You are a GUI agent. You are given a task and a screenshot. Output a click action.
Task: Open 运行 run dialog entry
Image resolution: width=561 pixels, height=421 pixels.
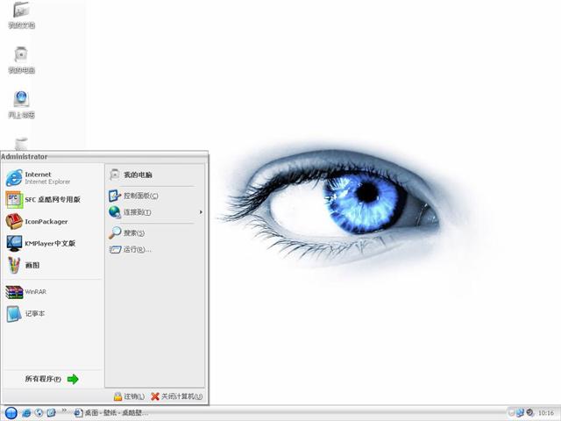[155, 249]
